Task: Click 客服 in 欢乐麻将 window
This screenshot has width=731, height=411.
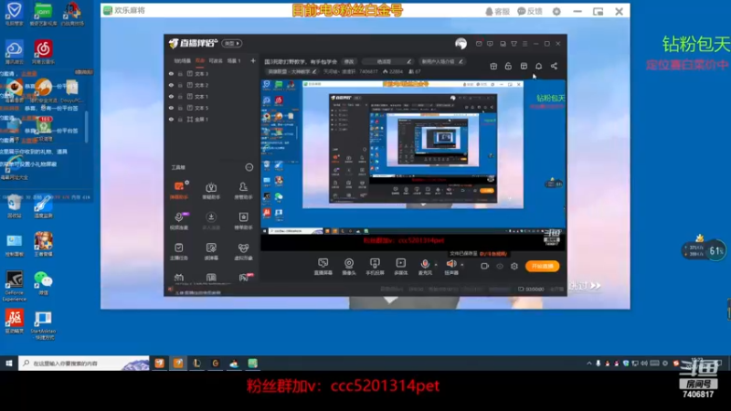Action: (497, 12)
